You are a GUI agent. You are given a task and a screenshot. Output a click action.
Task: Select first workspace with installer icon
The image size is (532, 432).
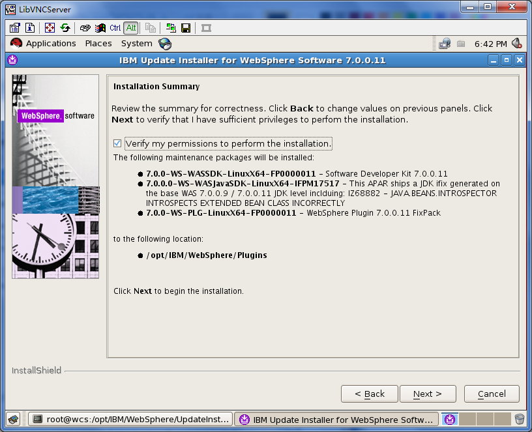[x=450, y=420]
